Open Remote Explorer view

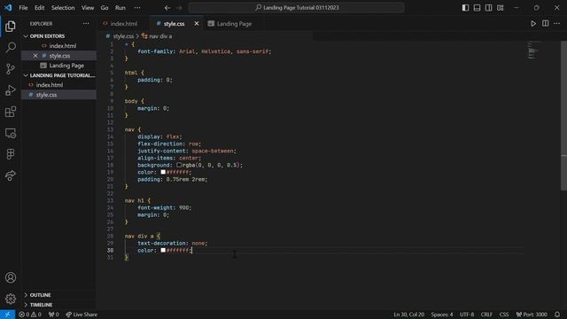(x=11, y=133)
